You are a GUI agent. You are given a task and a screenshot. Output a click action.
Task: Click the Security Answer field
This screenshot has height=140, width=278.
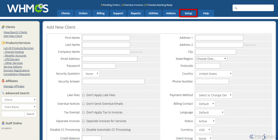[x=113, y=81]
